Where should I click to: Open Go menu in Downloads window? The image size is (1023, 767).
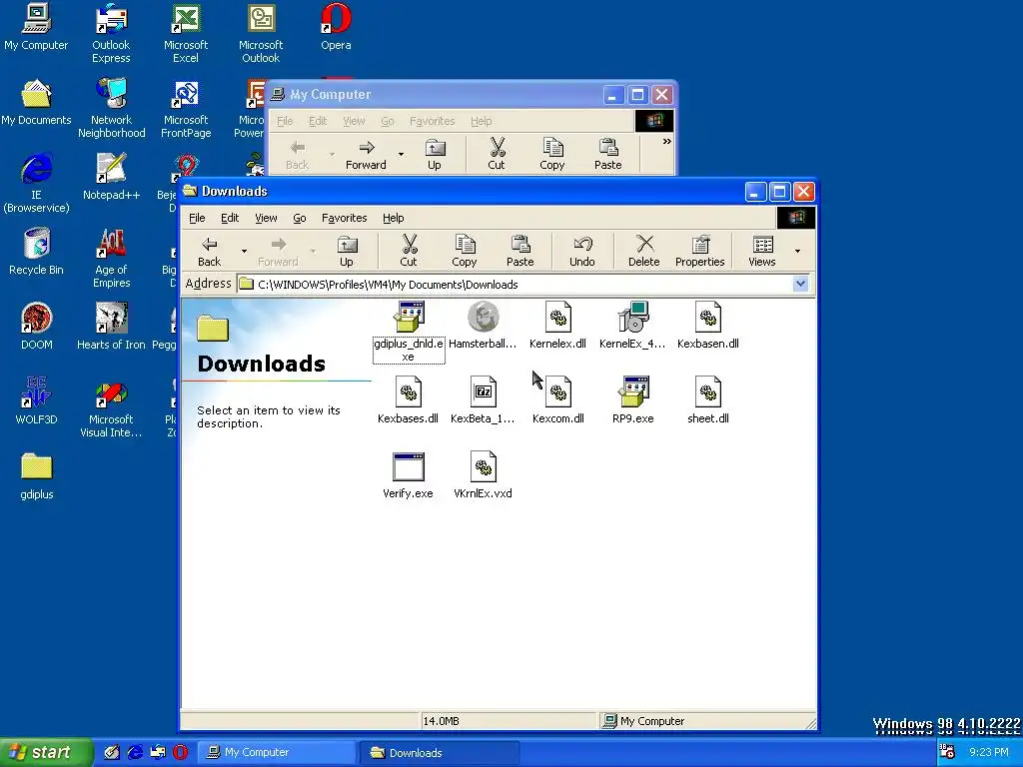point(300,218)
